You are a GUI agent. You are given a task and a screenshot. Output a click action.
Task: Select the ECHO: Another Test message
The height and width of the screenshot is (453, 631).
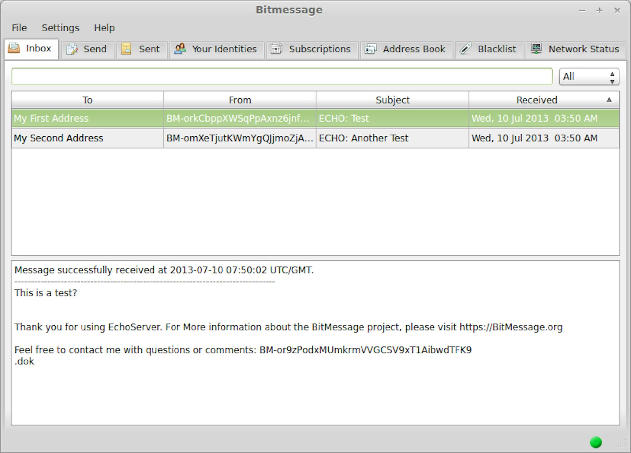point(363,138)
